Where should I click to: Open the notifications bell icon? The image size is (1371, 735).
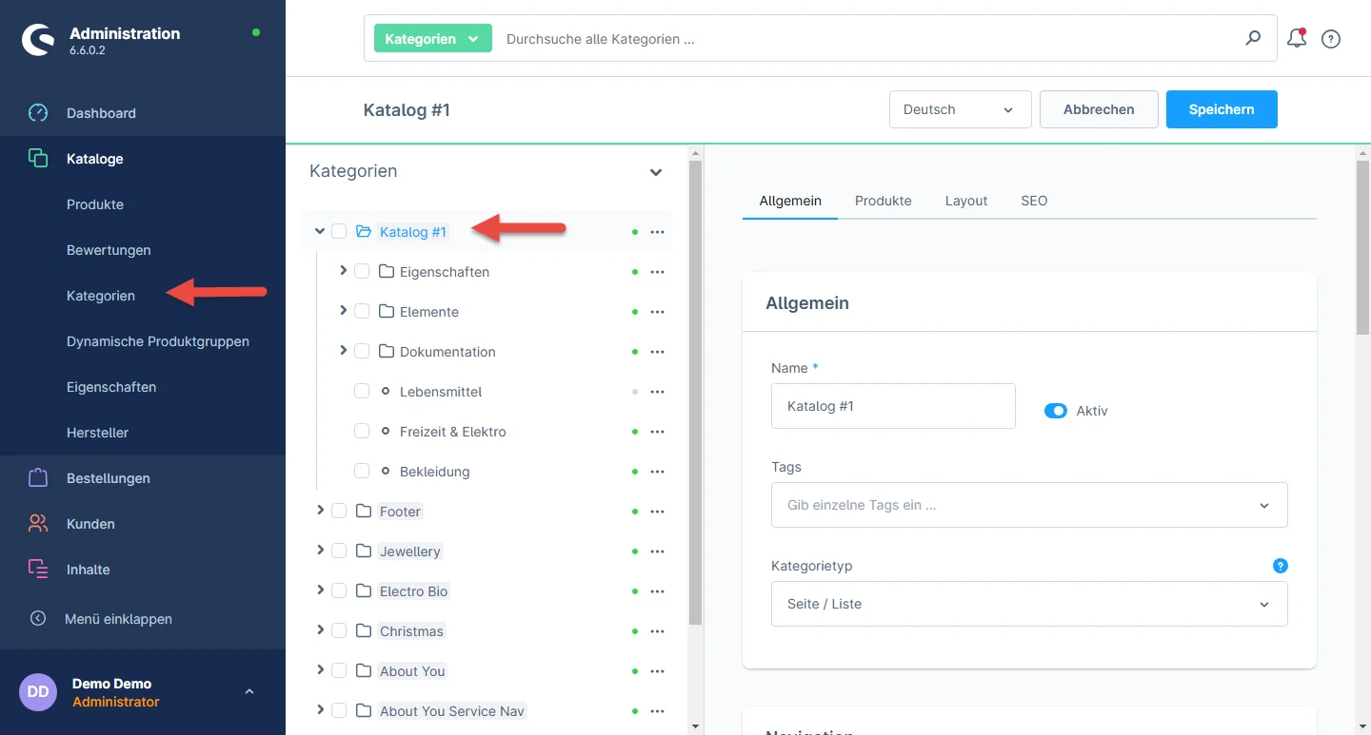coord(1296,39)
